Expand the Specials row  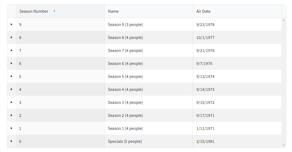[x=11, y=141]
